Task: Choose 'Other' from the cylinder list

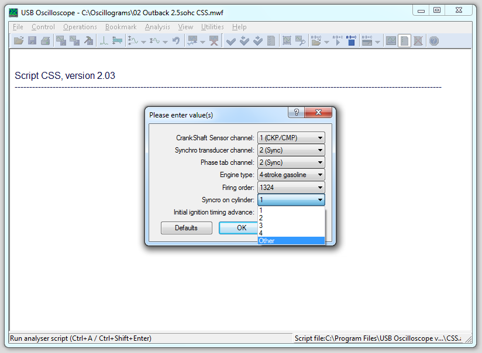Action: click(x=291, y=241)
